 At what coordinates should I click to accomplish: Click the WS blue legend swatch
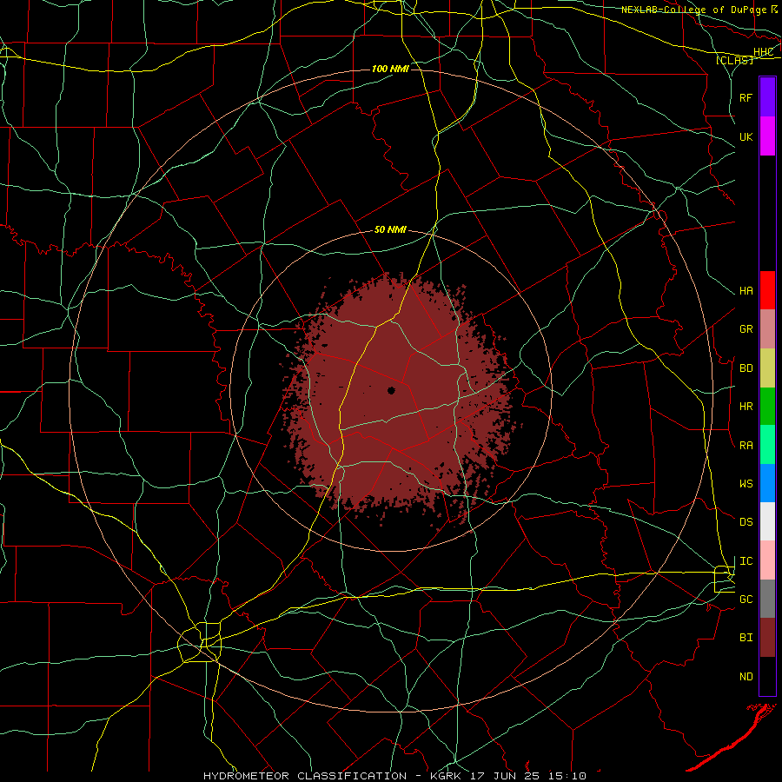click(767, 483)
